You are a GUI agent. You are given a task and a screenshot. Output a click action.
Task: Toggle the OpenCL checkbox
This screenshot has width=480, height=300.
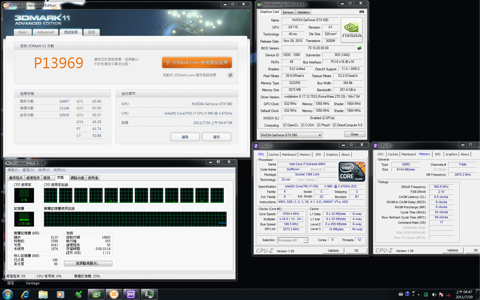coord(285,125)
